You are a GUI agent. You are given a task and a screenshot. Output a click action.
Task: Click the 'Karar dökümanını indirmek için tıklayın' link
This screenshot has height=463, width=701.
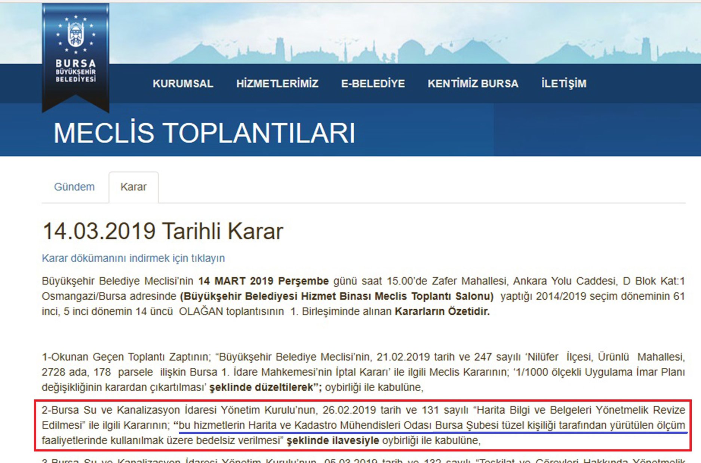pos(133,258)
